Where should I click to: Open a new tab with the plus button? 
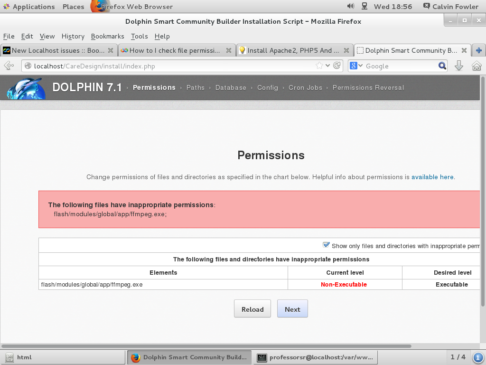point(478,50)
